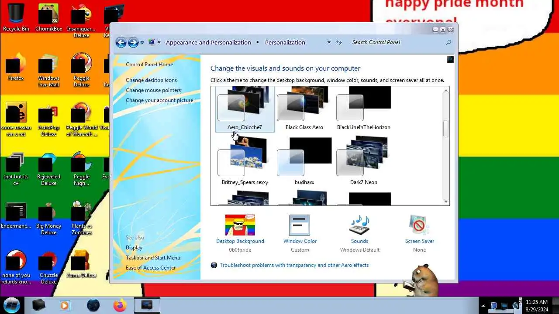Click the Back navigation arrow
The image size is (559, 314).
point(121,42)
